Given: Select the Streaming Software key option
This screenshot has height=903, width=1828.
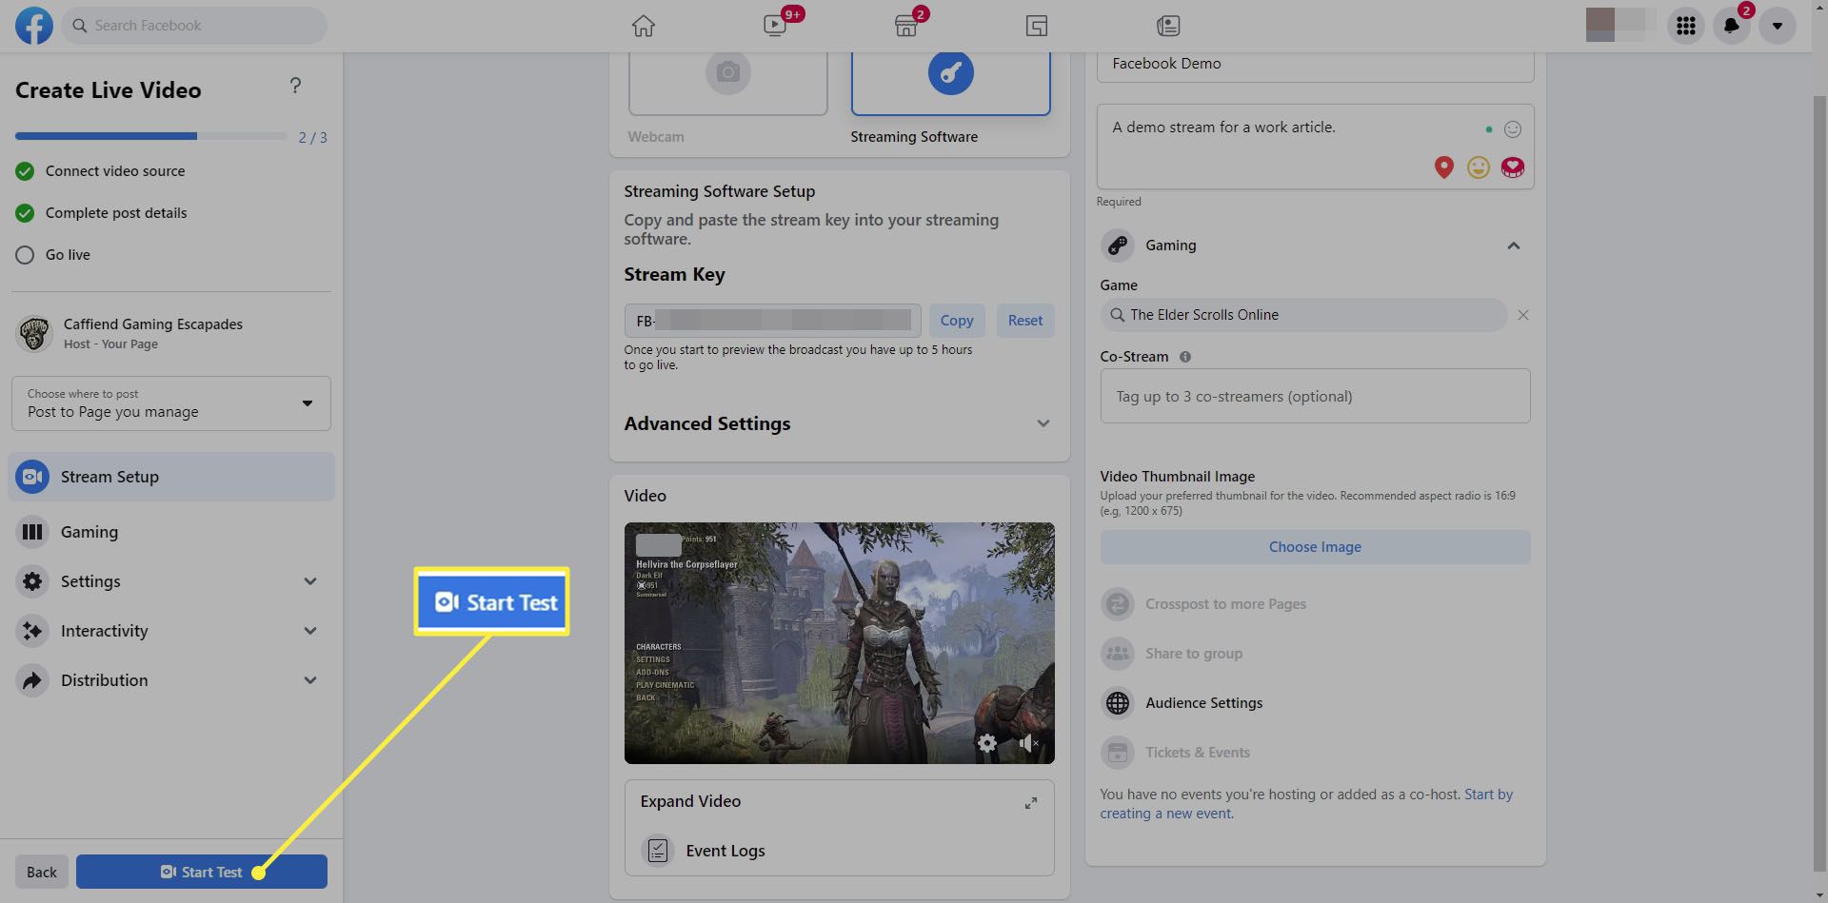Looking at the screenshot, I should [x=951, y=84].
